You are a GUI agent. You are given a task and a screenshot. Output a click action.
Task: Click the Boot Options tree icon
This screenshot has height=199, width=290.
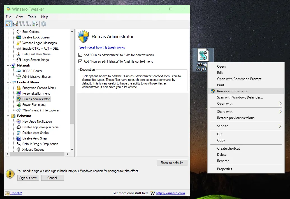click(x=19, y=32)
